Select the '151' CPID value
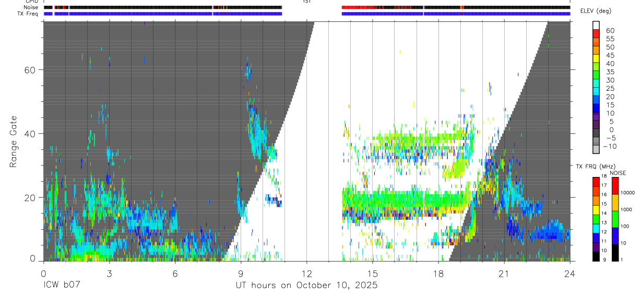Image resolution: width=641 pixels, height=296 pixels. (306, 2)
